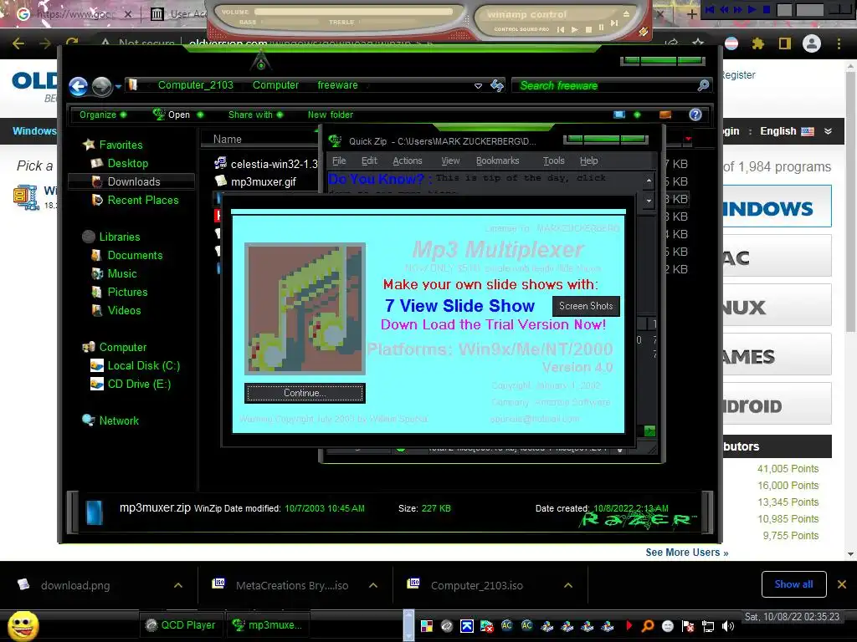Click the Chrome extensions puzzle icon
This screenshot has width=857, height=642.
(757, 43)
